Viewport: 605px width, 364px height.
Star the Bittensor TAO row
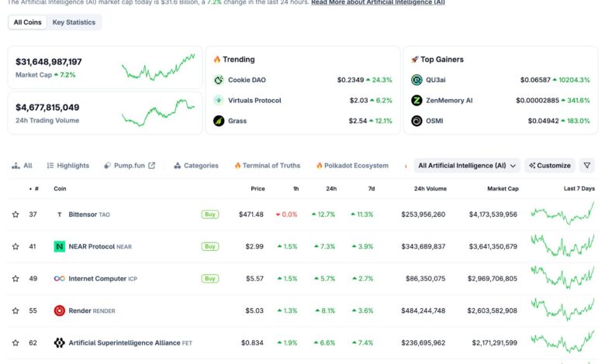[16, 215]
